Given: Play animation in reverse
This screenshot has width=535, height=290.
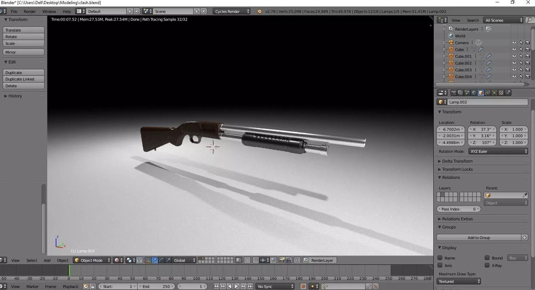Looking at the screenshot, I should pos(230,286).
